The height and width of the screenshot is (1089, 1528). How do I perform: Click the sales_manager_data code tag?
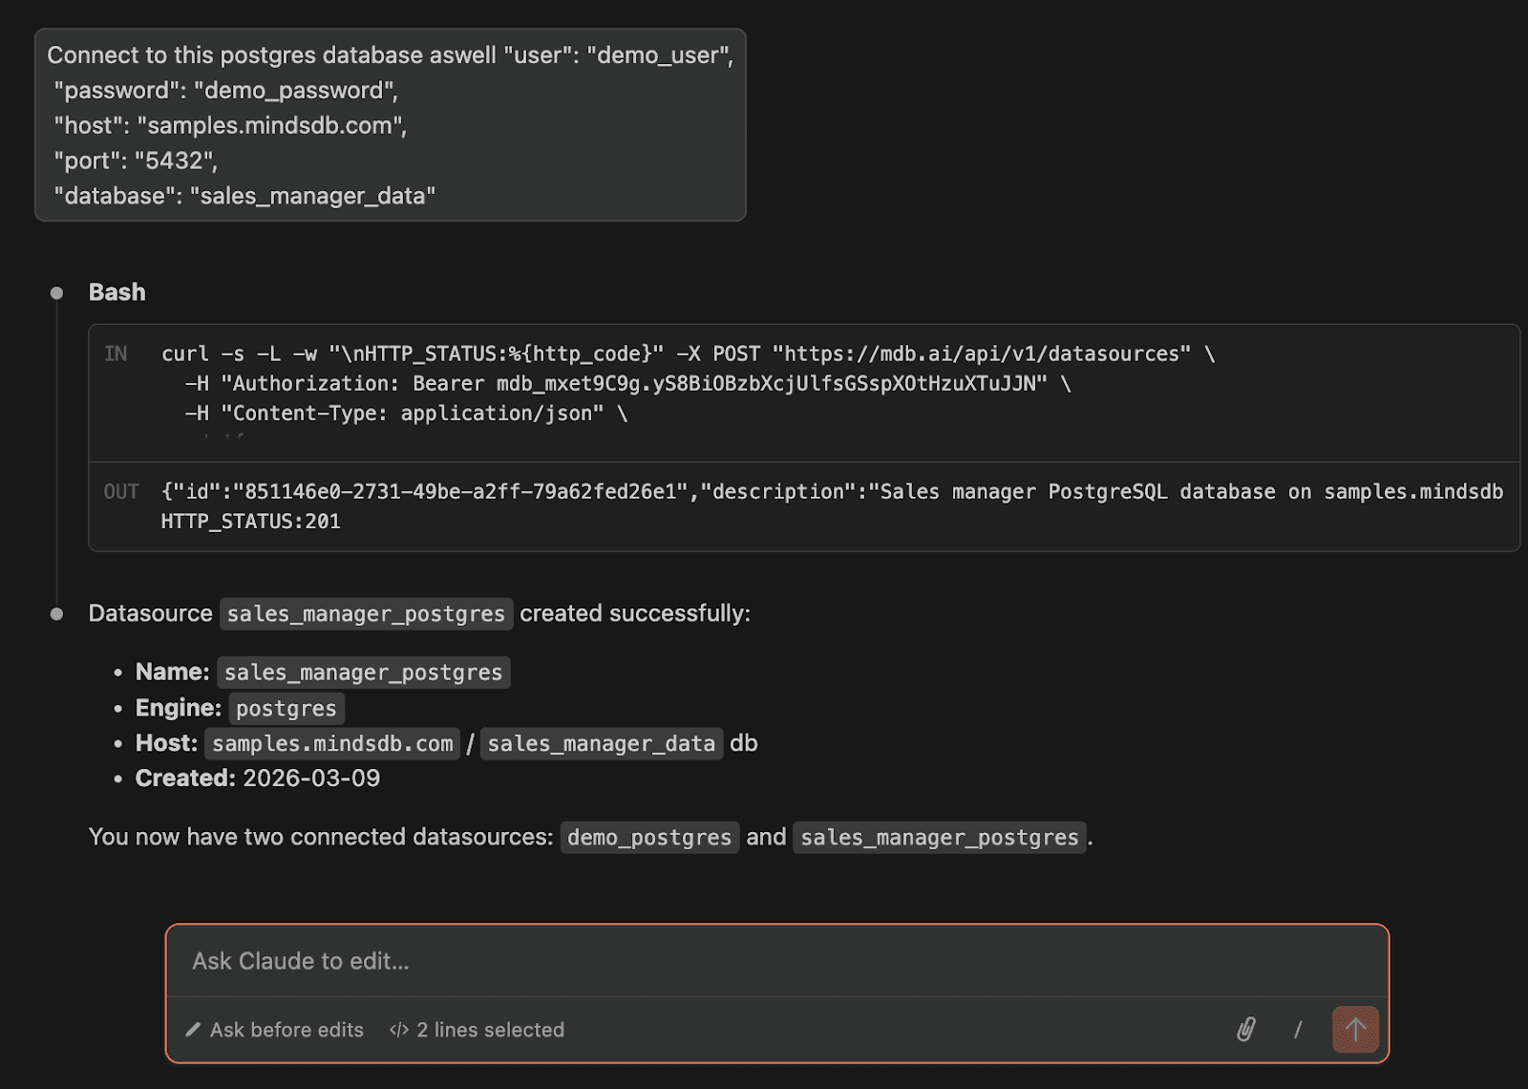[x=602, y=744]
